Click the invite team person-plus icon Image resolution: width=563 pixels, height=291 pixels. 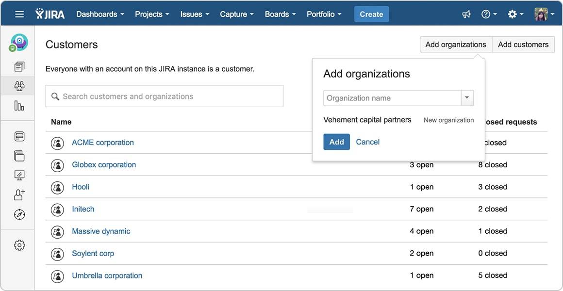pos(19,195)
